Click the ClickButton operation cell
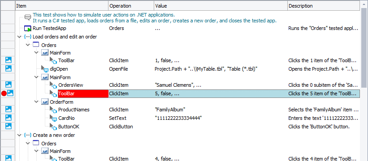 [121, 127]
